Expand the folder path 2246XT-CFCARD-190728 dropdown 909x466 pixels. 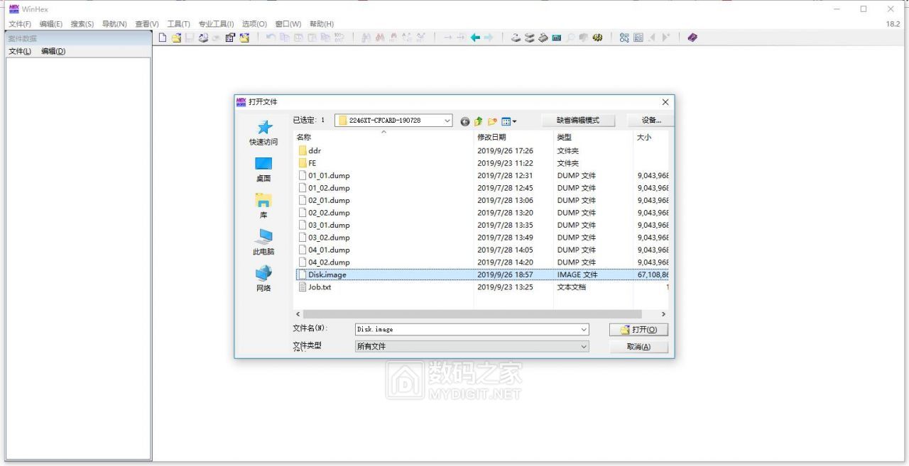pyautogui.click(x=447, y=121)
